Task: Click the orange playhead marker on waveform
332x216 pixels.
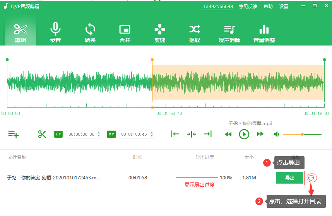Action: pyautogui.click(x=152, y=60)
